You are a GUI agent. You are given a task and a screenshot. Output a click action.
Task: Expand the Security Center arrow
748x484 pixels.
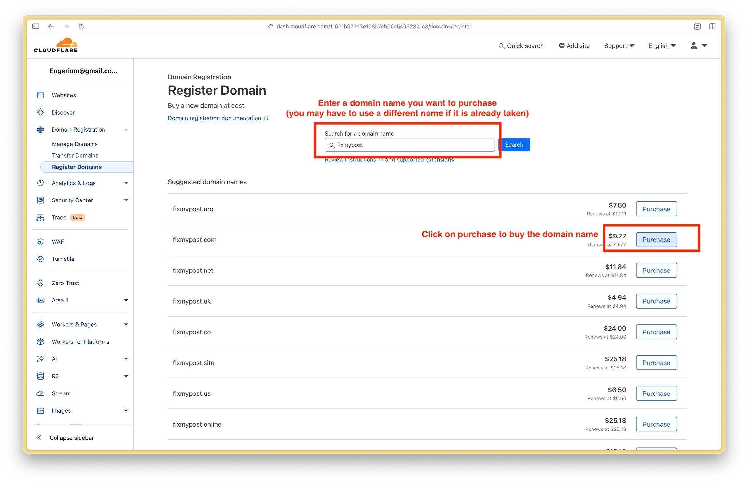(126, 200)
